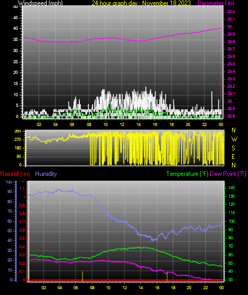
Task: Click the Temperature (°F) legend label
Action: coord(187,174)
